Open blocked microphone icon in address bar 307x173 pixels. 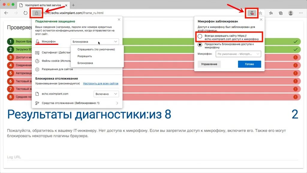pyautogui.click(x=252, y=13)
